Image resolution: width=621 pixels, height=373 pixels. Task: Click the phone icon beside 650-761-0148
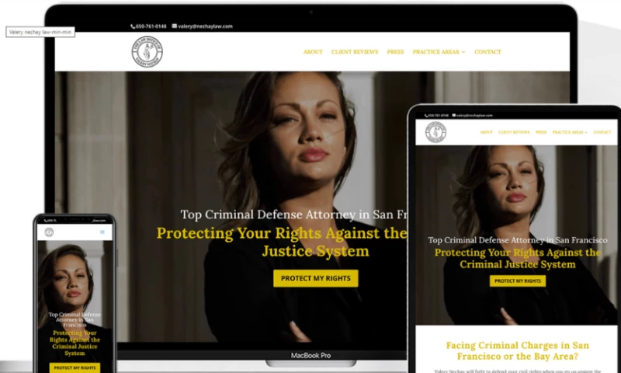pyautogui.click(x=133, y=26)
